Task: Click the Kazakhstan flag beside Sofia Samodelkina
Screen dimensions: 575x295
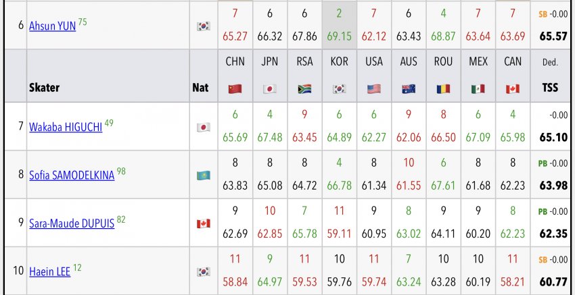Action: pyautogui.click(x=203, y=176)
